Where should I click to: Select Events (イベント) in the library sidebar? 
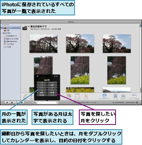click(x=11, y=28)
